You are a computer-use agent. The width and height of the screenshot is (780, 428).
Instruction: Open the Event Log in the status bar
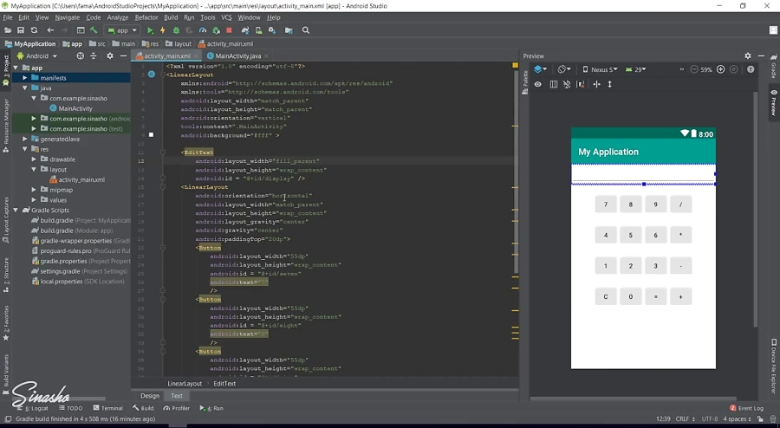(747, 408)
